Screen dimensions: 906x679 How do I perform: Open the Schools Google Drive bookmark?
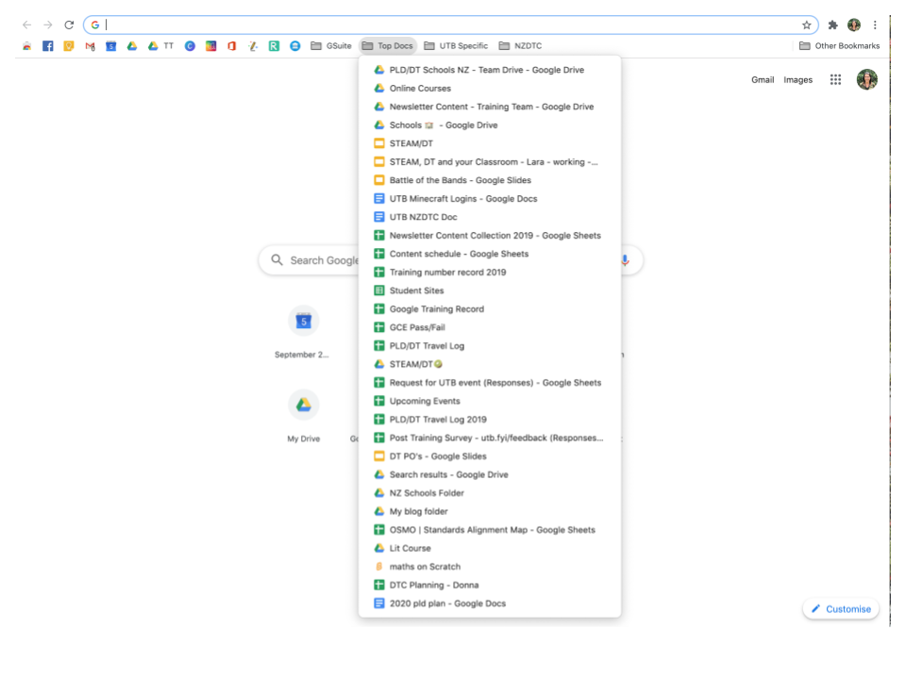pyautogui.click(x=490, y=125)
